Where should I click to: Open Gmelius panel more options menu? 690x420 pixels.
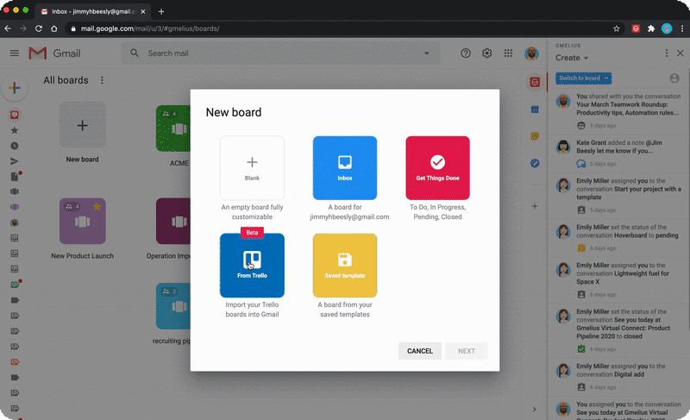tap(667, 53)
